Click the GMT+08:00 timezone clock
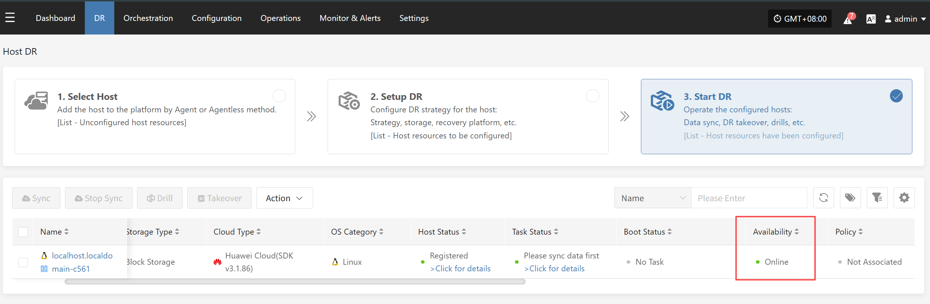 [x=800, y=19]
